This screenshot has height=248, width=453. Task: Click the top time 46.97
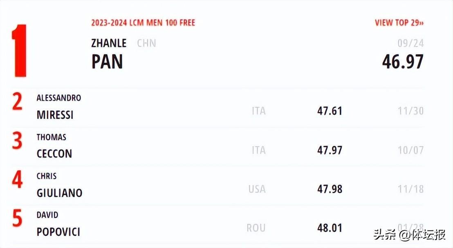(x=403, y=62)
